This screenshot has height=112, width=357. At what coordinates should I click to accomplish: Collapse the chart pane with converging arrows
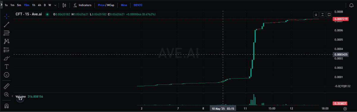[322, 14]
